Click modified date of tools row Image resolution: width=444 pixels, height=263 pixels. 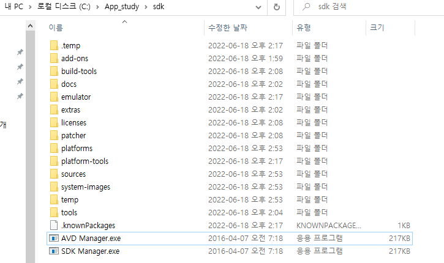(x=246, y=213)
